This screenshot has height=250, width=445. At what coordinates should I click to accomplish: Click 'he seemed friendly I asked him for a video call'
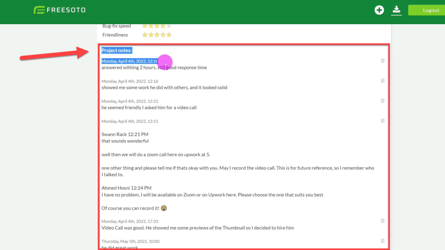tap(149, 108)
